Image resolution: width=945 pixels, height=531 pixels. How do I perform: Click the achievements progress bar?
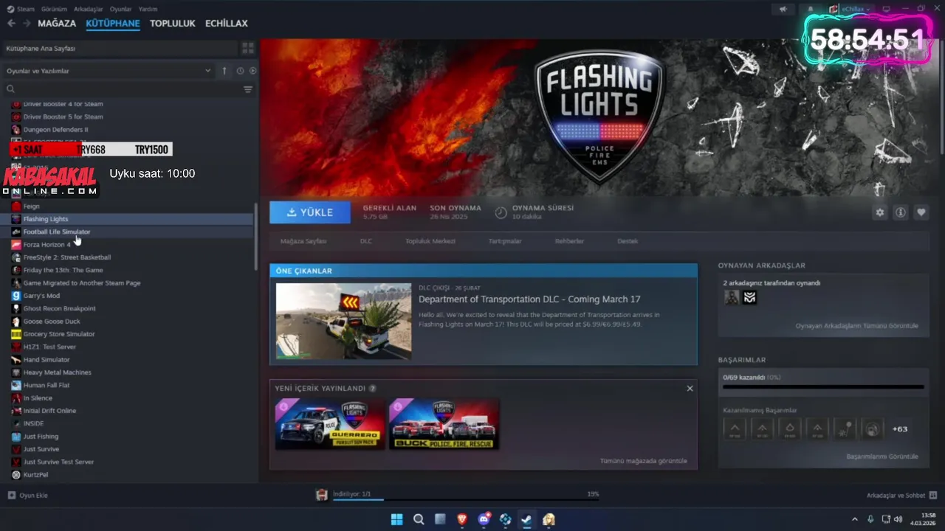(823, 386)
